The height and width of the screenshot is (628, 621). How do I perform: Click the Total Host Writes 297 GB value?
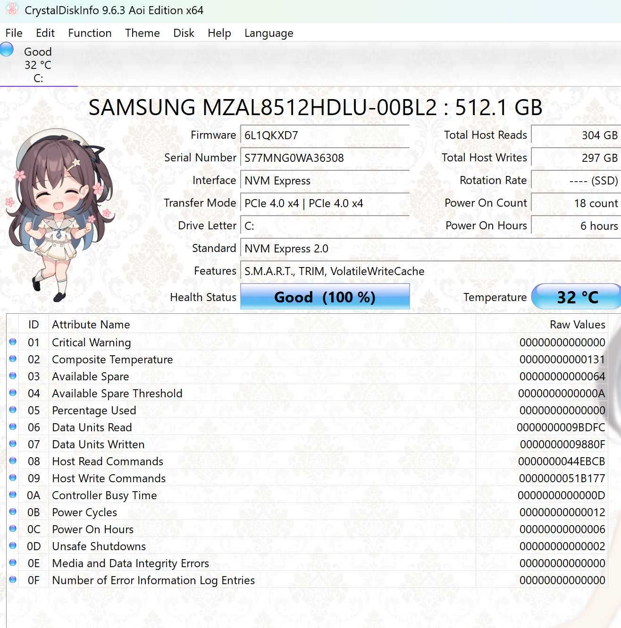point(576,158)
